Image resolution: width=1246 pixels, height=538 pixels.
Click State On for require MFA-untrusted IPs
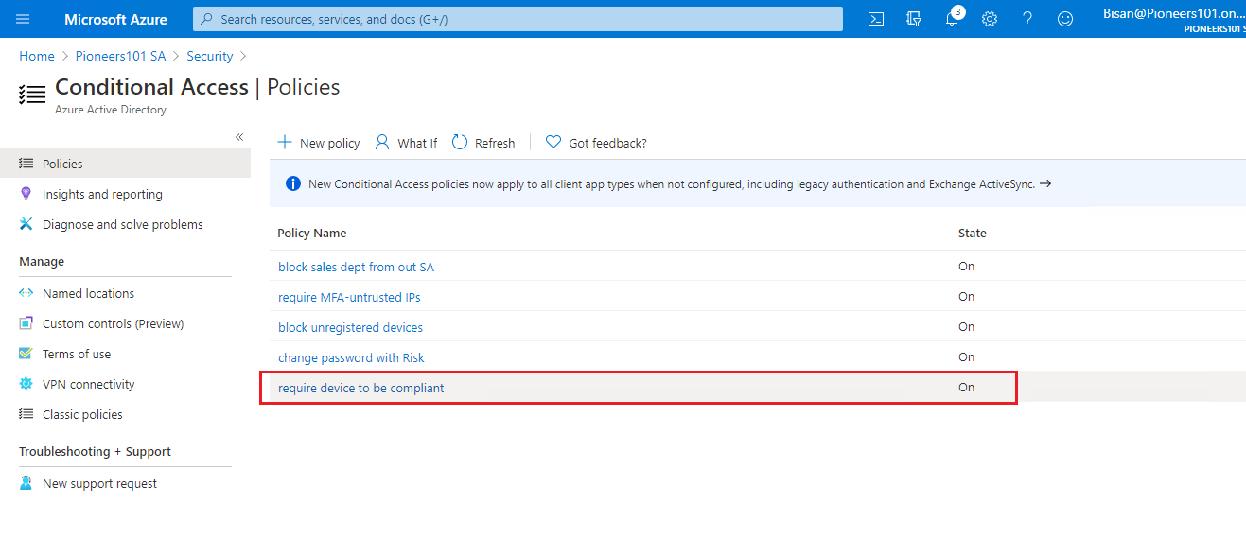966,296
